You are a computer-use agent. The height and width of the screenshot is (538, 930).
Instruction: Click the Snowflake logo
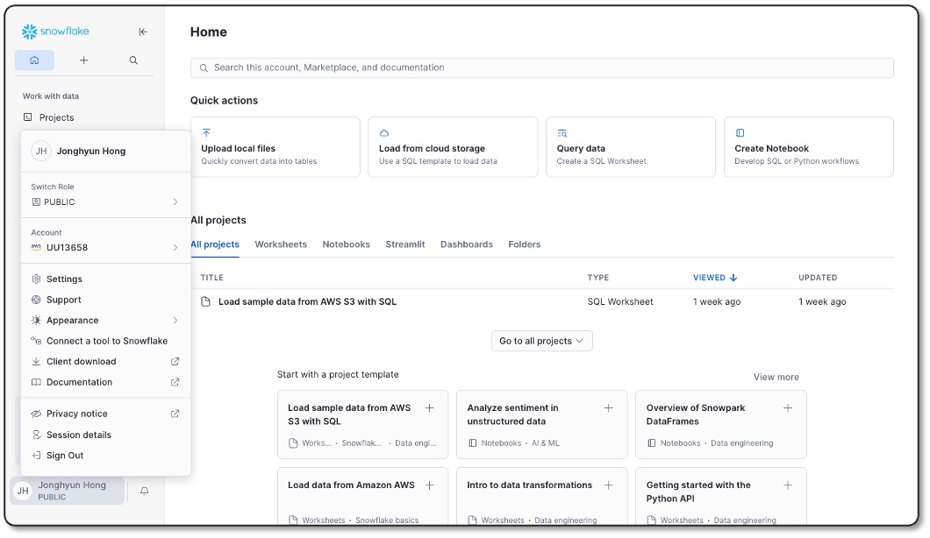point(55,32)
